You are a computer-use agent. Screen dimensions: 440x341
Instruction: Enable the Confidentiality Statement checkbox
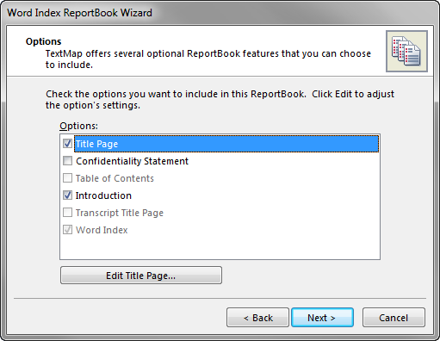(x=67, y=161)
